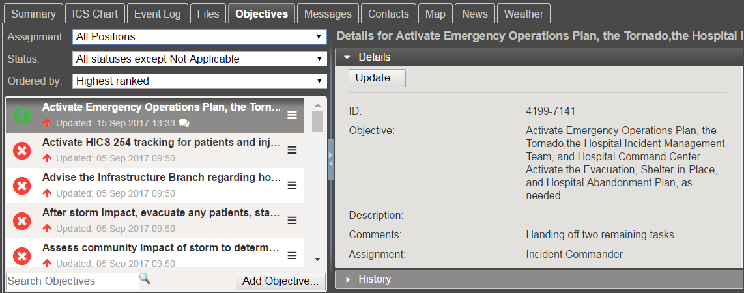744x293 pixels.
Task: Click the Update button
Action: tap(377, 77)
